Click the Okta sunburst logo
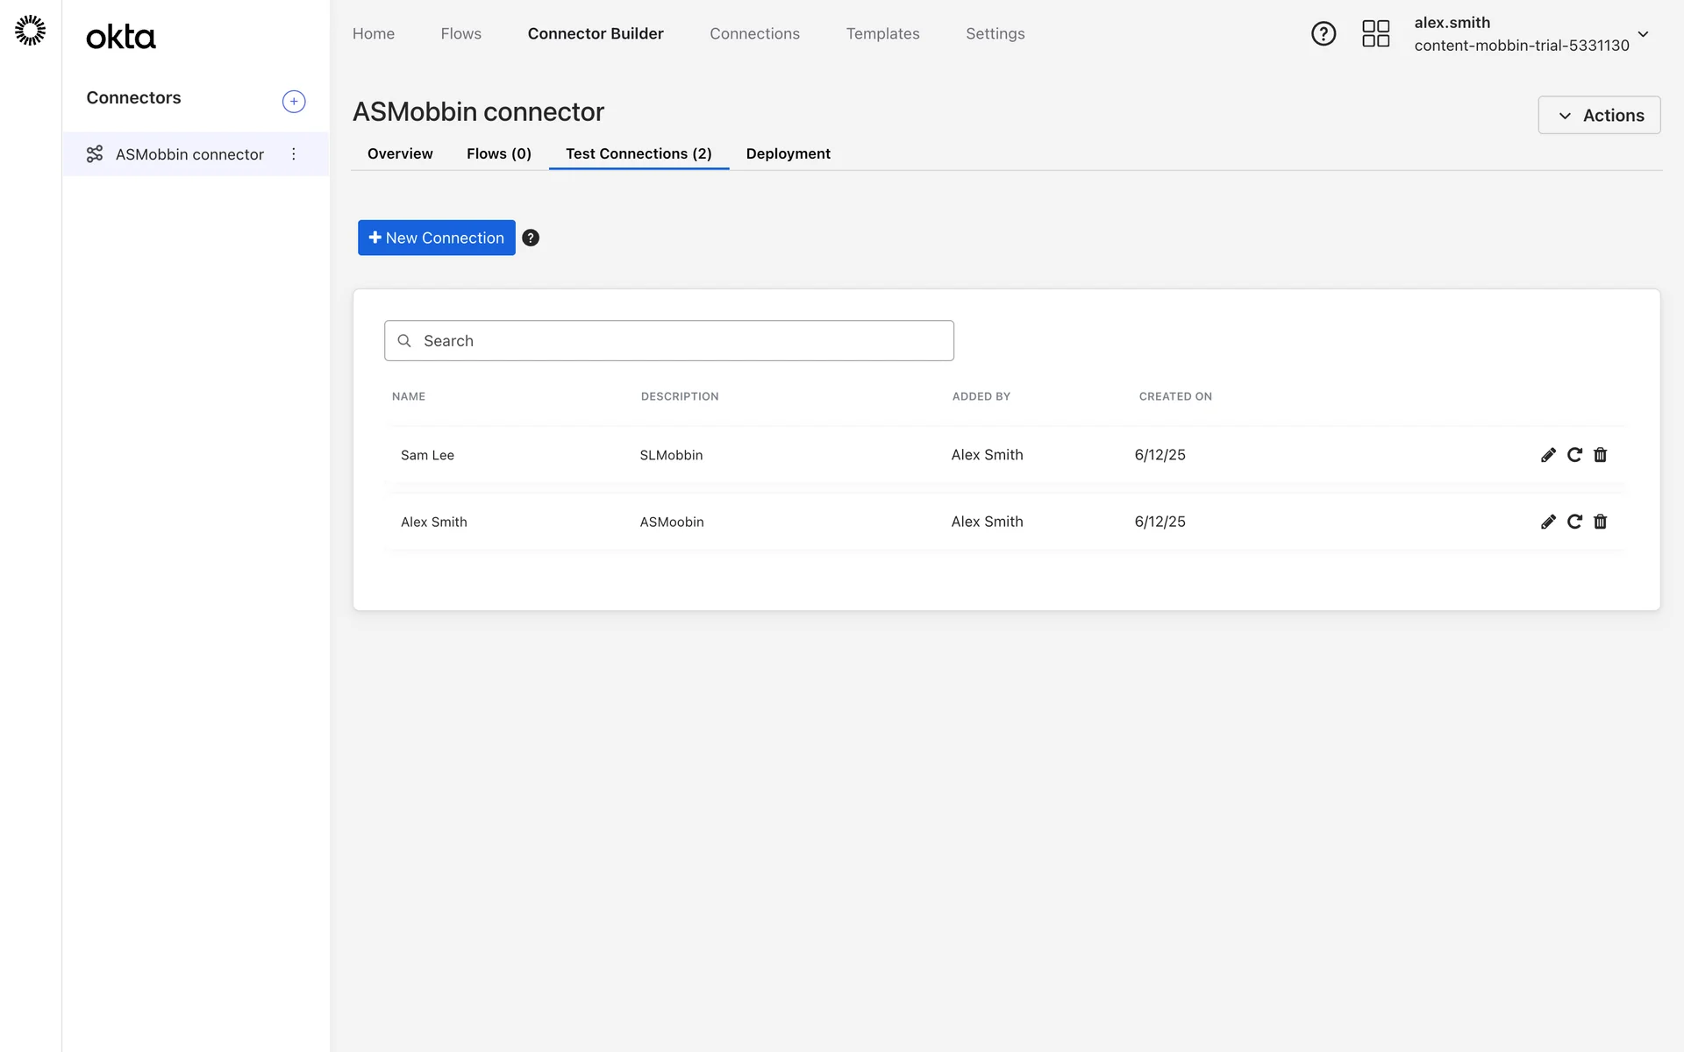This screenshot has width=1684, height=1052. coord(31,31)
